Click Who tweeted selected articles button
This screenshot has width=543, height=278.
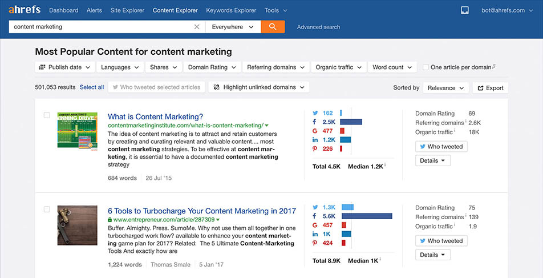click(x=156, y=87)
